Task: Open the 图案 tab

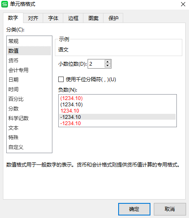Action: pos(93,18)
